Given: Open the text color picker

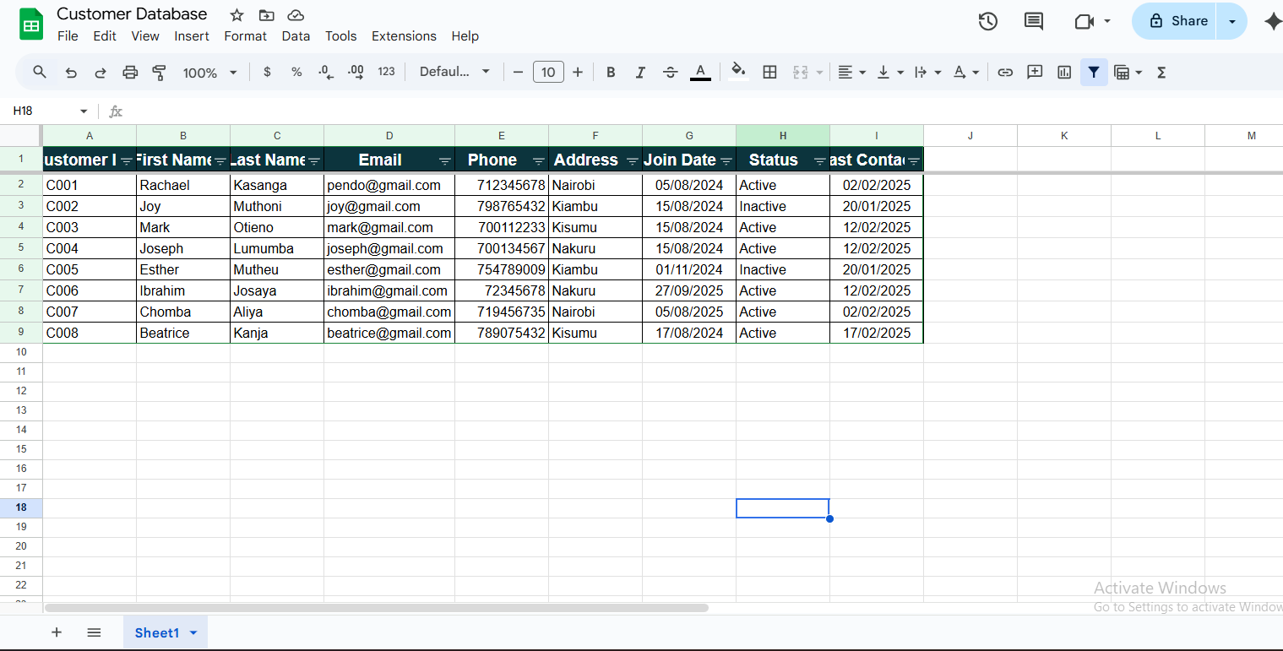Looking at the screenshot, I should click(x=700, y=72).
